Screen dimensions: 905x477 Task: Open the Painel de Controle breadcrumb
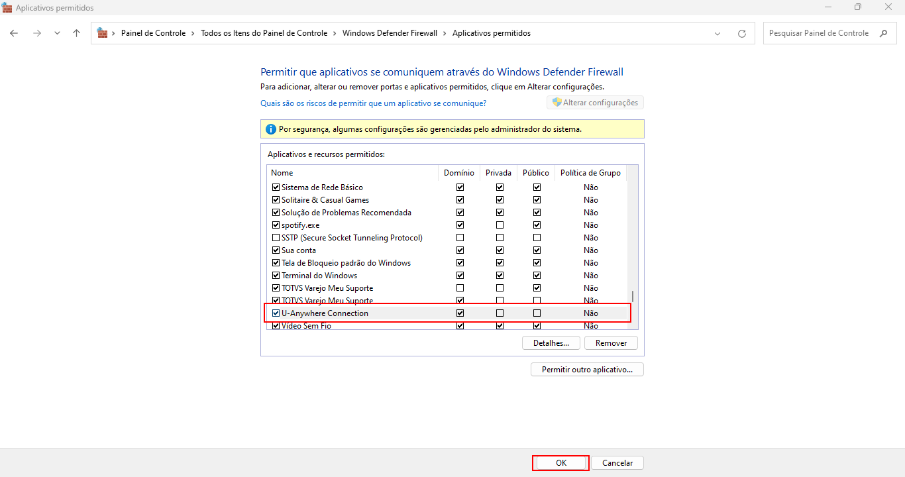153,33
